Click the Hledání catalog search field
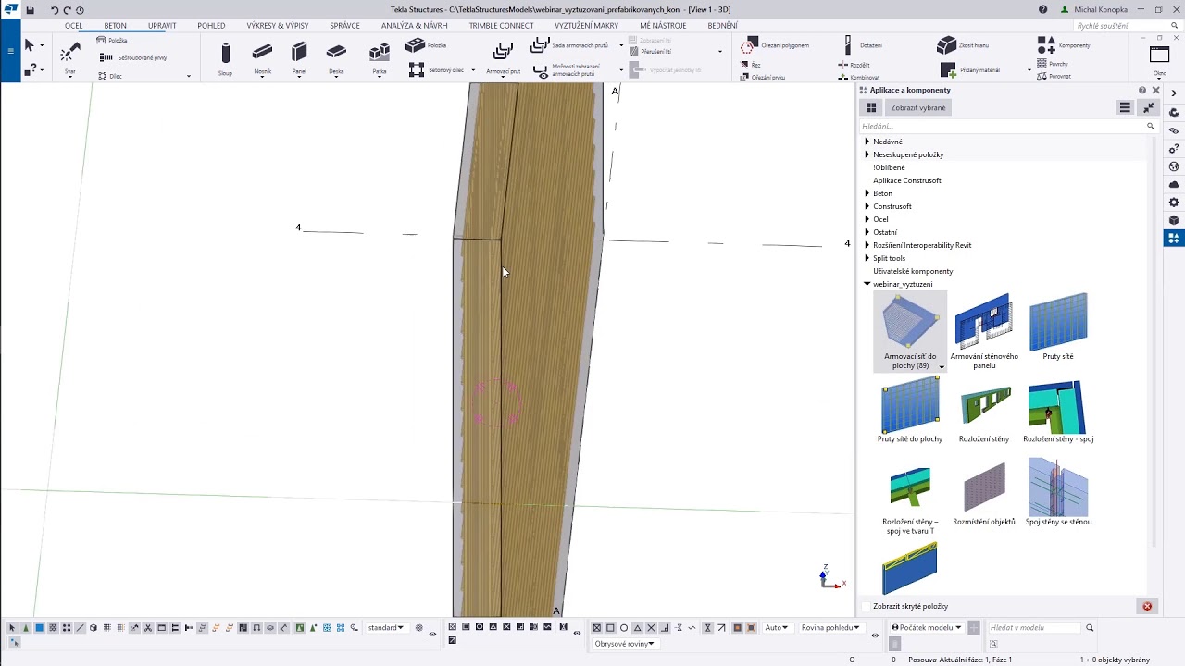 (x=1002, y=126)
